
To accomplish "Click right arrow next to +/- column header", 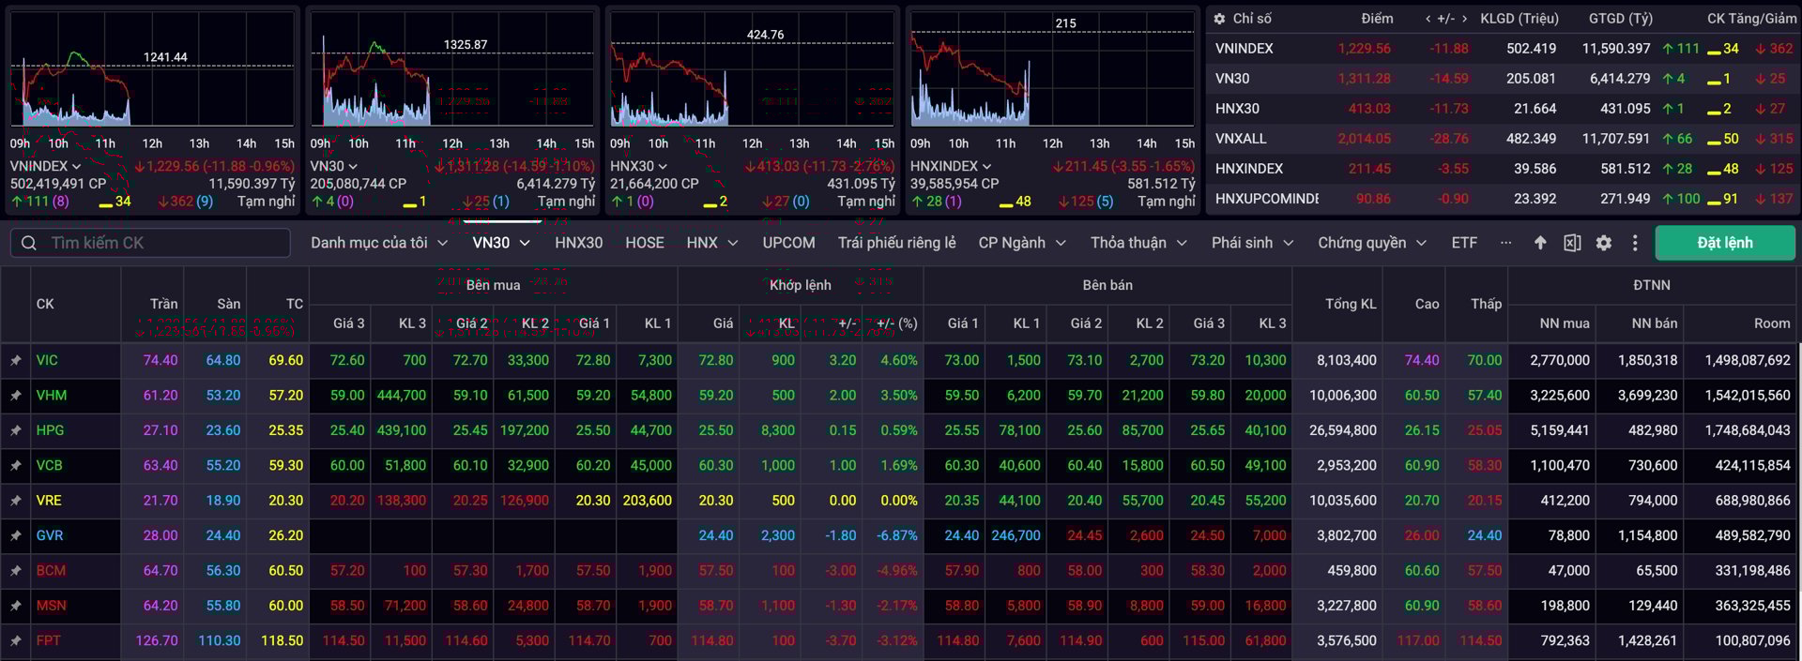I will point(1464,19).
